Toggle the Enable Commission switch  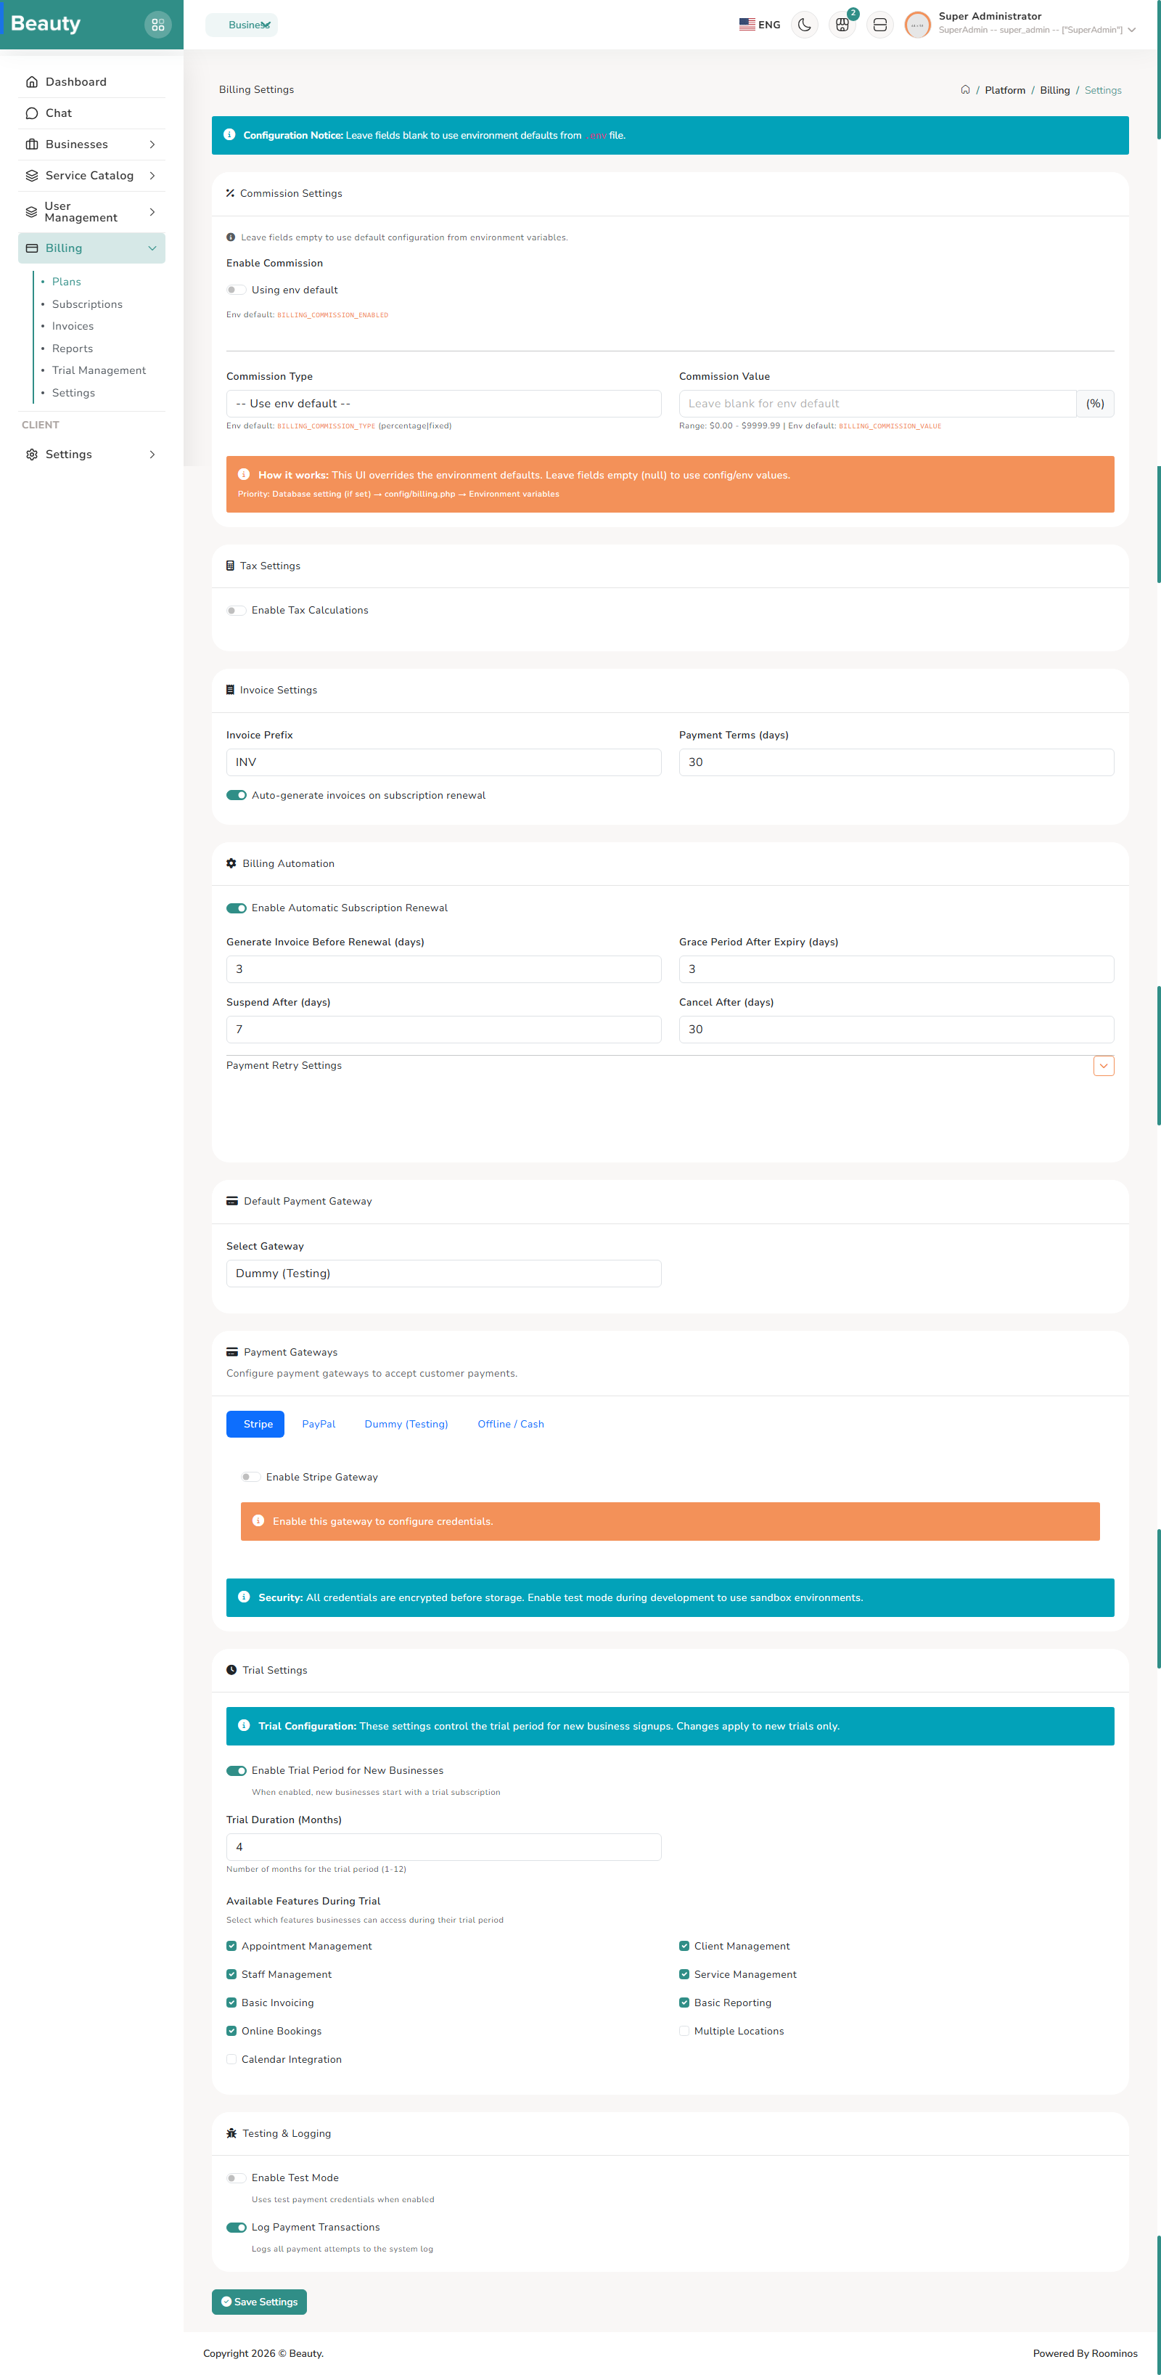tap(236, 290)
